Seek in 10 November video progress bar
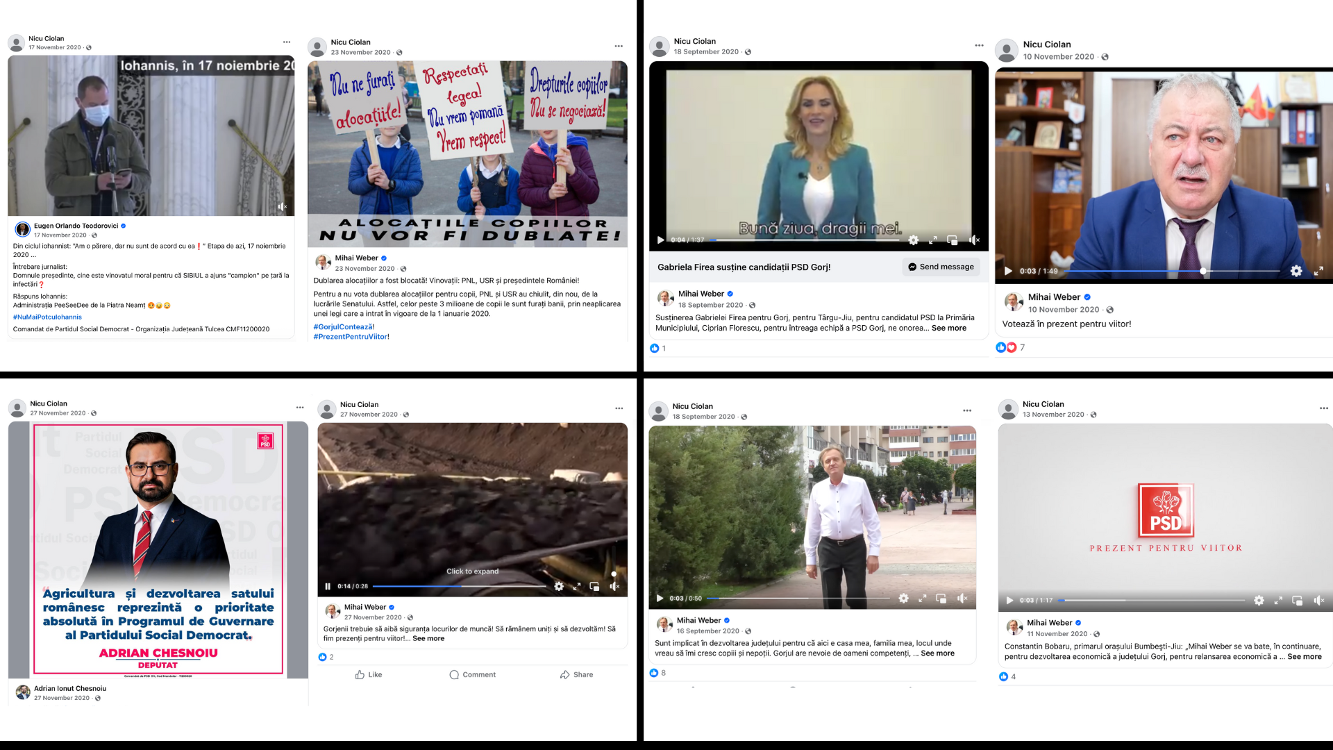 pyautogui.click(x=1173, y=271)
